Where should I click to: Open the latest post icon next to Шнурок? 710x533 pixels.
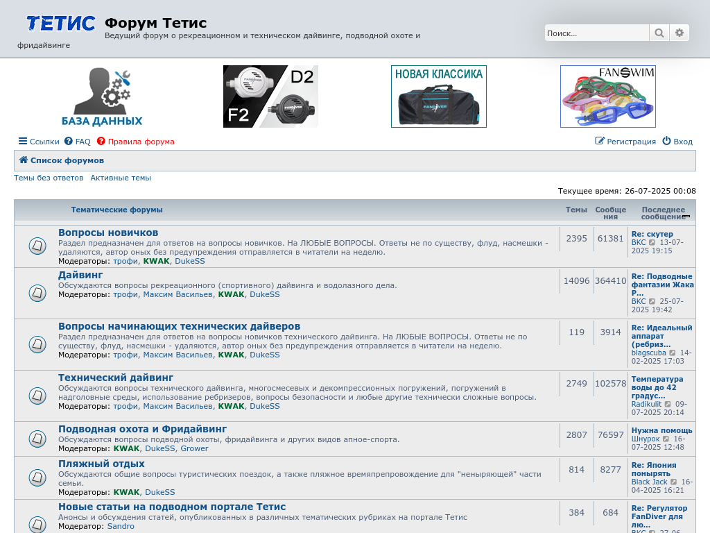(666, 439)
